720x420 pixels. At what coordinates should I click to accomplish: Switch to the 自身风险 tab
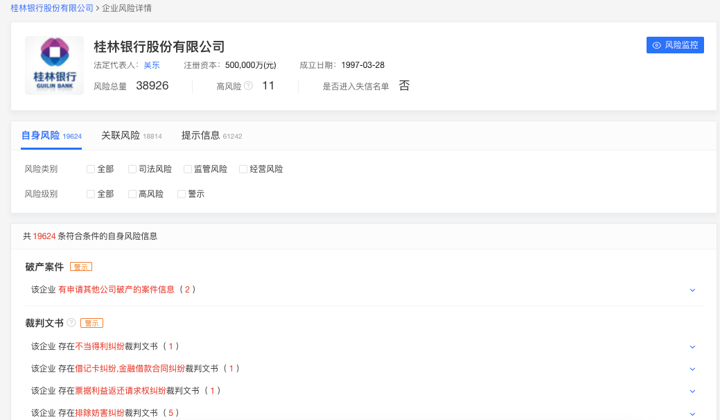[51, 135]
